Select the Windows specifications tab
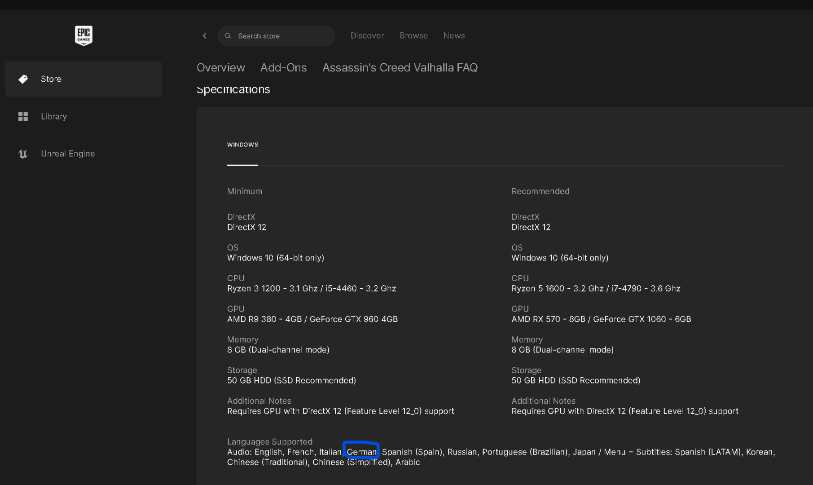The width and height of the screenshot is (813, 485). point(242,145)
